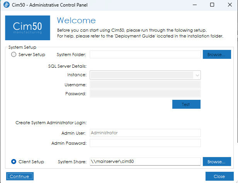Browse for the System Folder location
Screen dimensions: 238x183
point(216,55)
